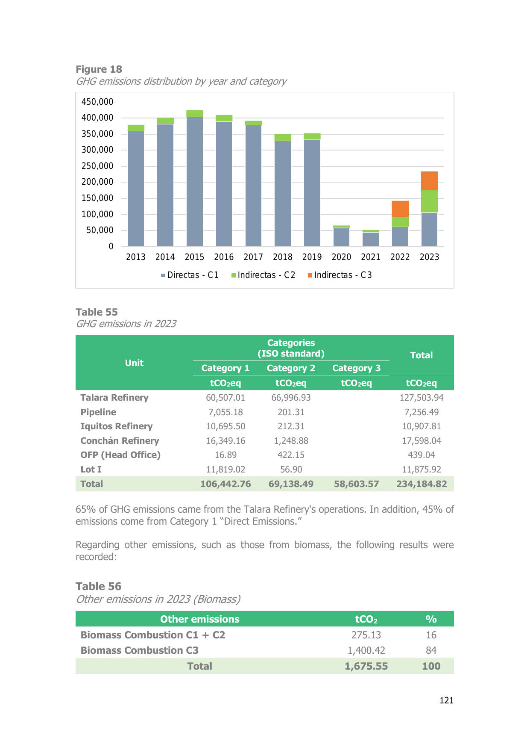Click the 'Figure 18' heading
Screen dimensions: 530x750
(99, 69)
